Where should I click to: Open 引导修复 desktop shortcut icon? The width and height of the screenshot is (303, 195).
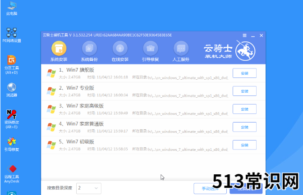[x=12, y=144]
